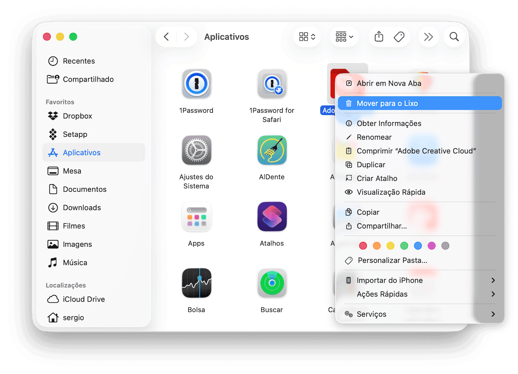Expand the Serviços submenu
This screenshot has height=374, width=518.
coord(420,314)
